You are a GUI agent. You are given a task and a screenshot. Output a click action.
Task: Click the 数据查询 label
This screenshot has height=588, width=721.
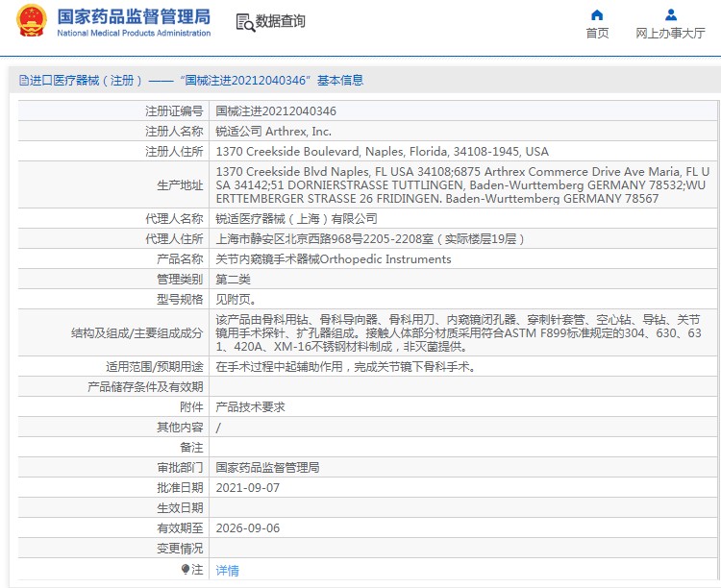(x=280, y=21)
